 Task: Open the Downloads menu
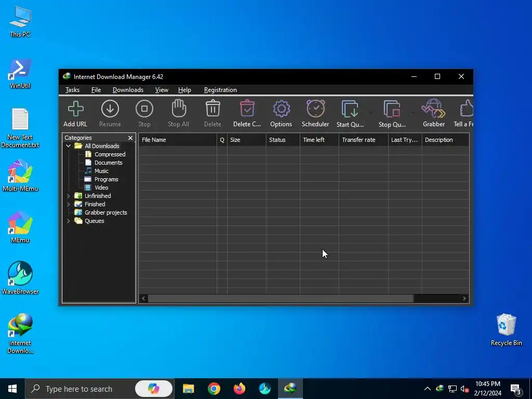[128, 90]
